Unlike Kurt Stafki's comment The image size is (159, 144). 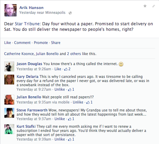pos(59,139)
